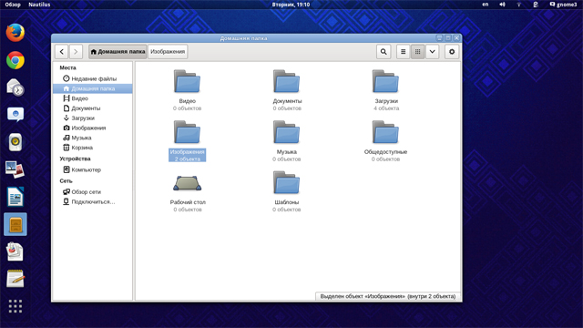Select the Загрузки folder icon
The height and width of the screenshot is (328, 583).
tap(385, 81)
